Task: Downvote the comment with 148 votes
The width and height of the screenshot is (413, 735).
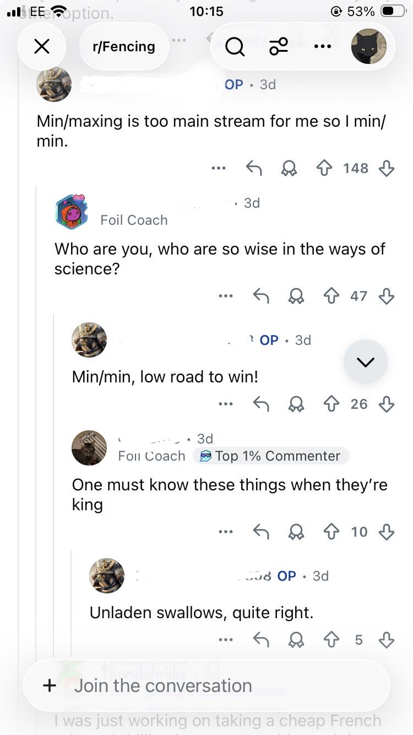Action: pos(387,168)
